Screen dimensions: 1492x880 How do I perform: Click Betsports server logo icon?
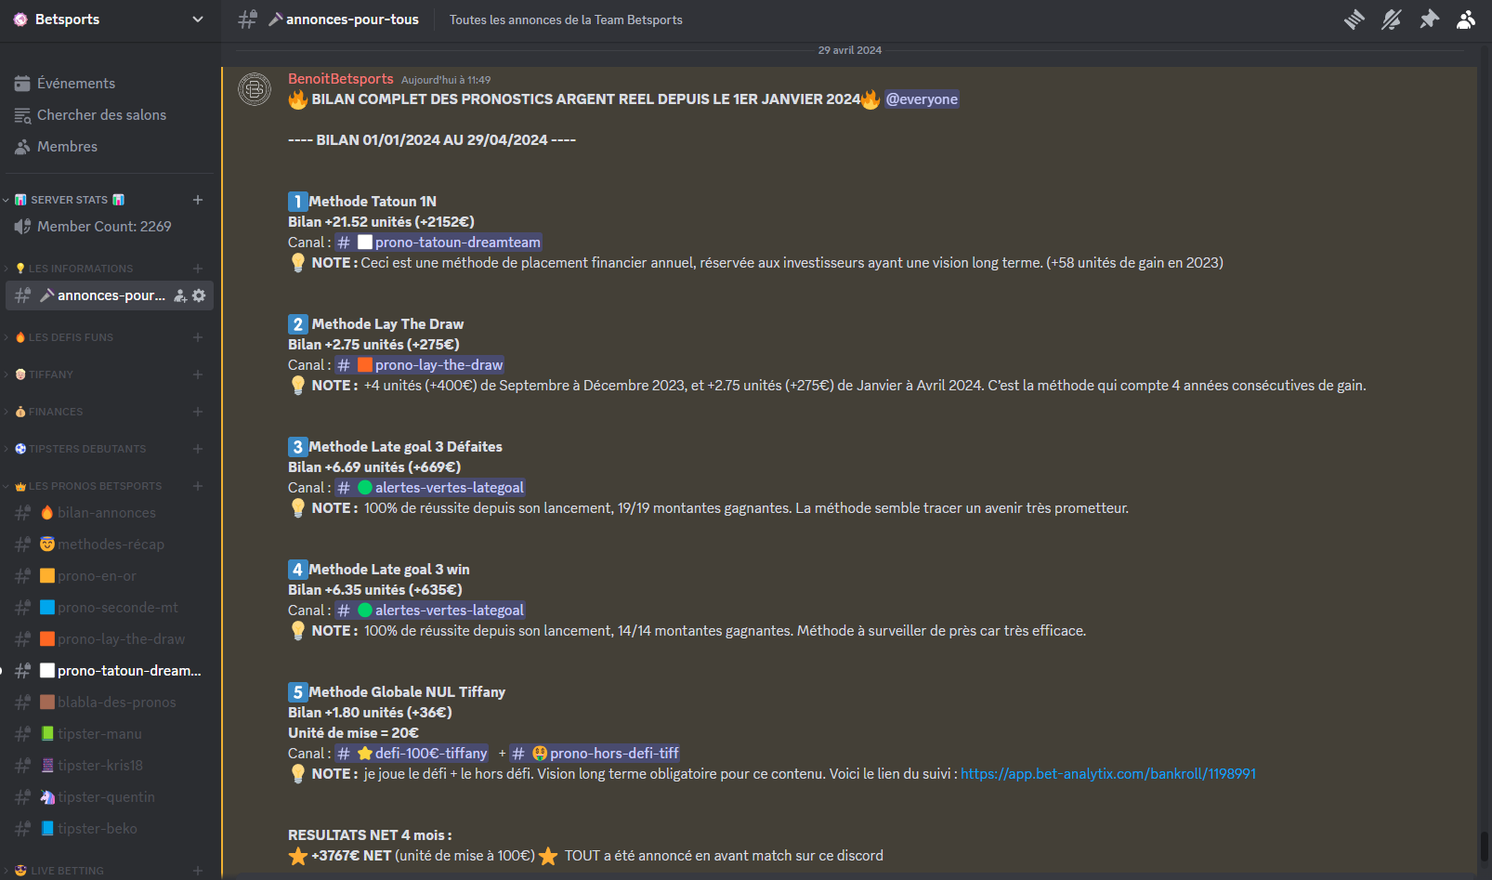[20, 20]
